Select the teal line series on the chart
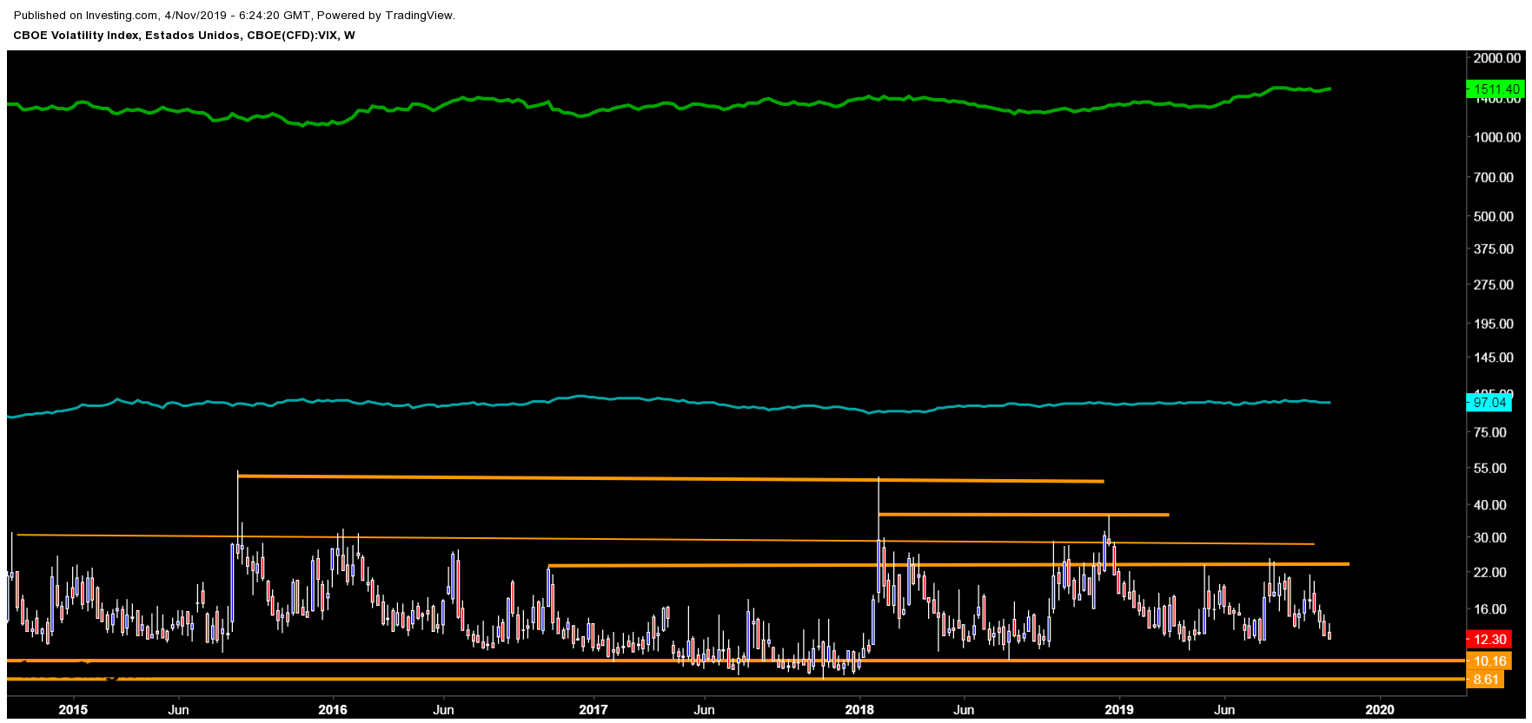The image size is (1532, 723). [x=669, y=399]
